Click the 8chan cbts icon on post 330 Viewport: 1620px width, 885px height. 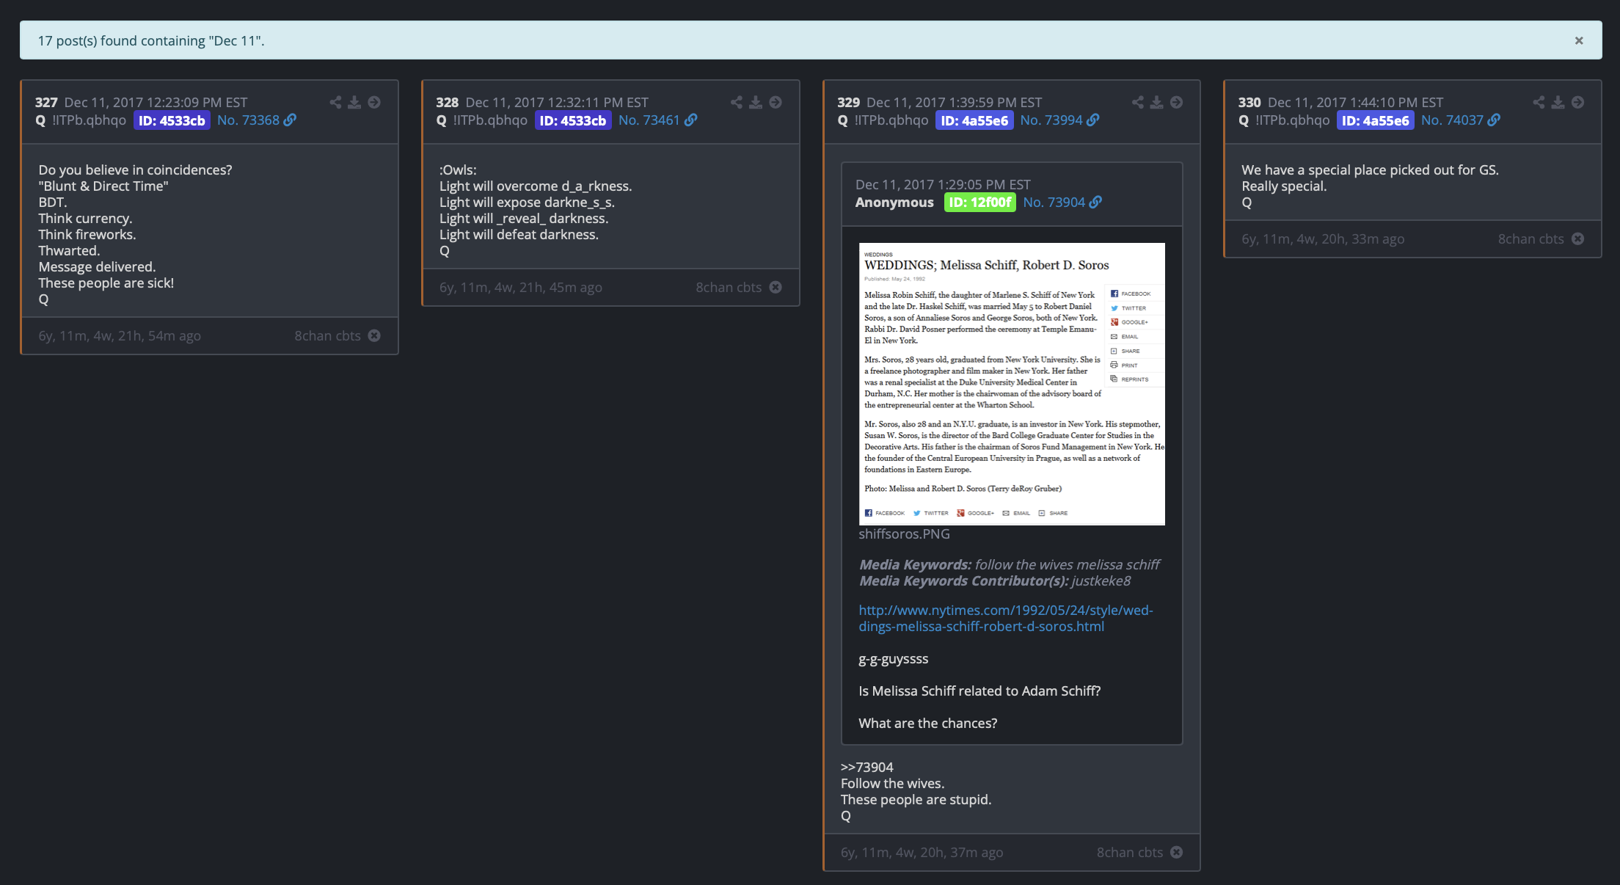coord(1578,238)
